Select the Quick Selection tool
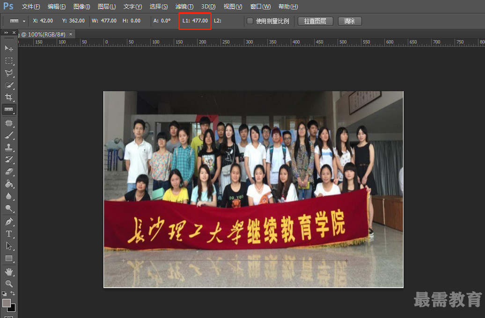Viewport: 485px width, 318px height. (x=9, y=85)
